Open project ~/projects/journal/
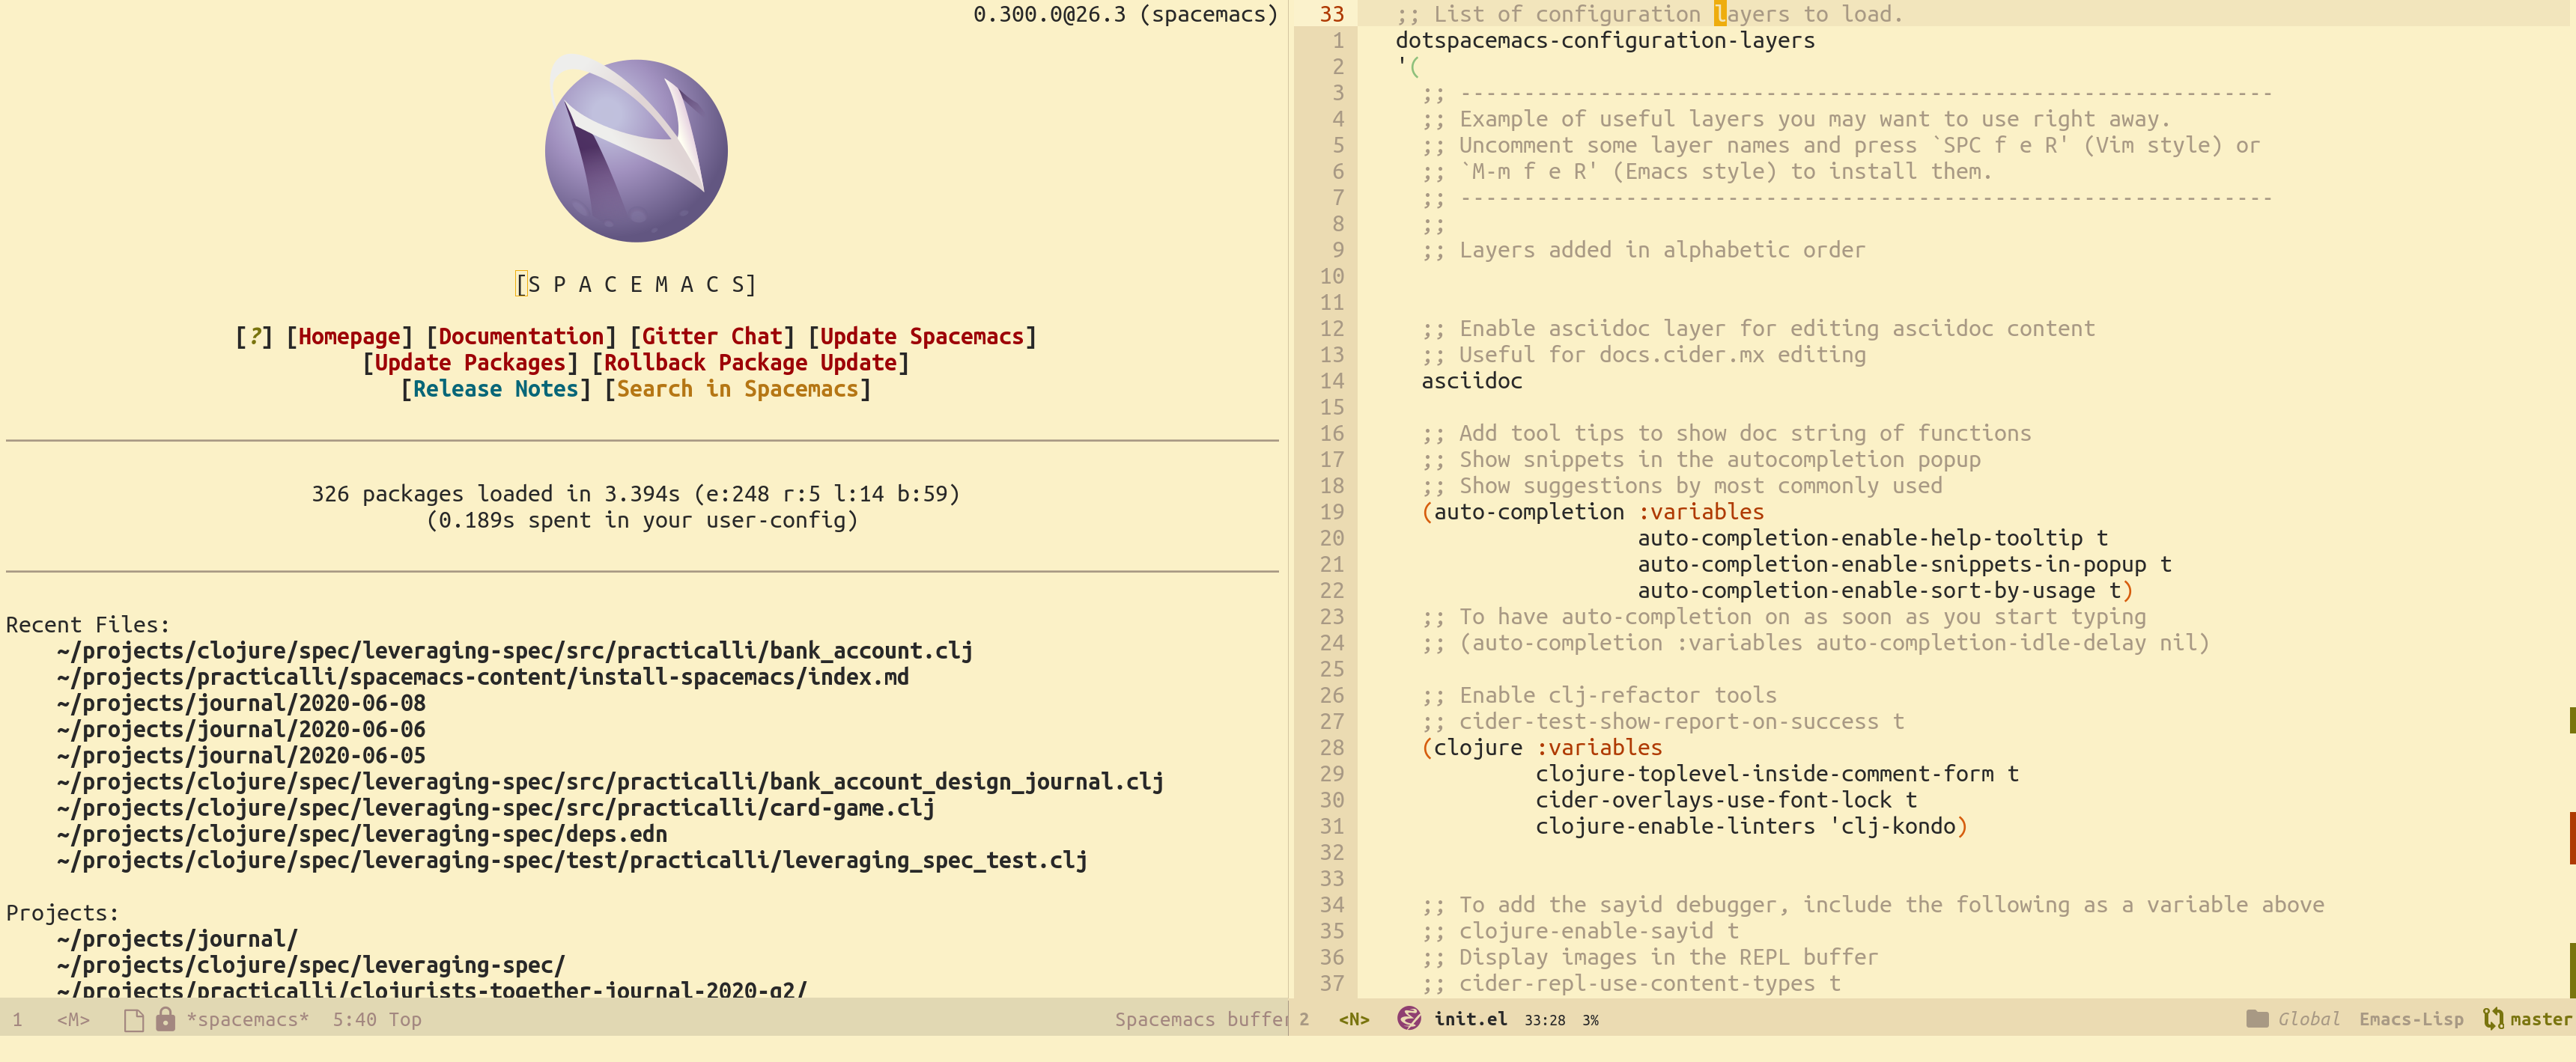The image size is (2576, 1062). [177, 939]
